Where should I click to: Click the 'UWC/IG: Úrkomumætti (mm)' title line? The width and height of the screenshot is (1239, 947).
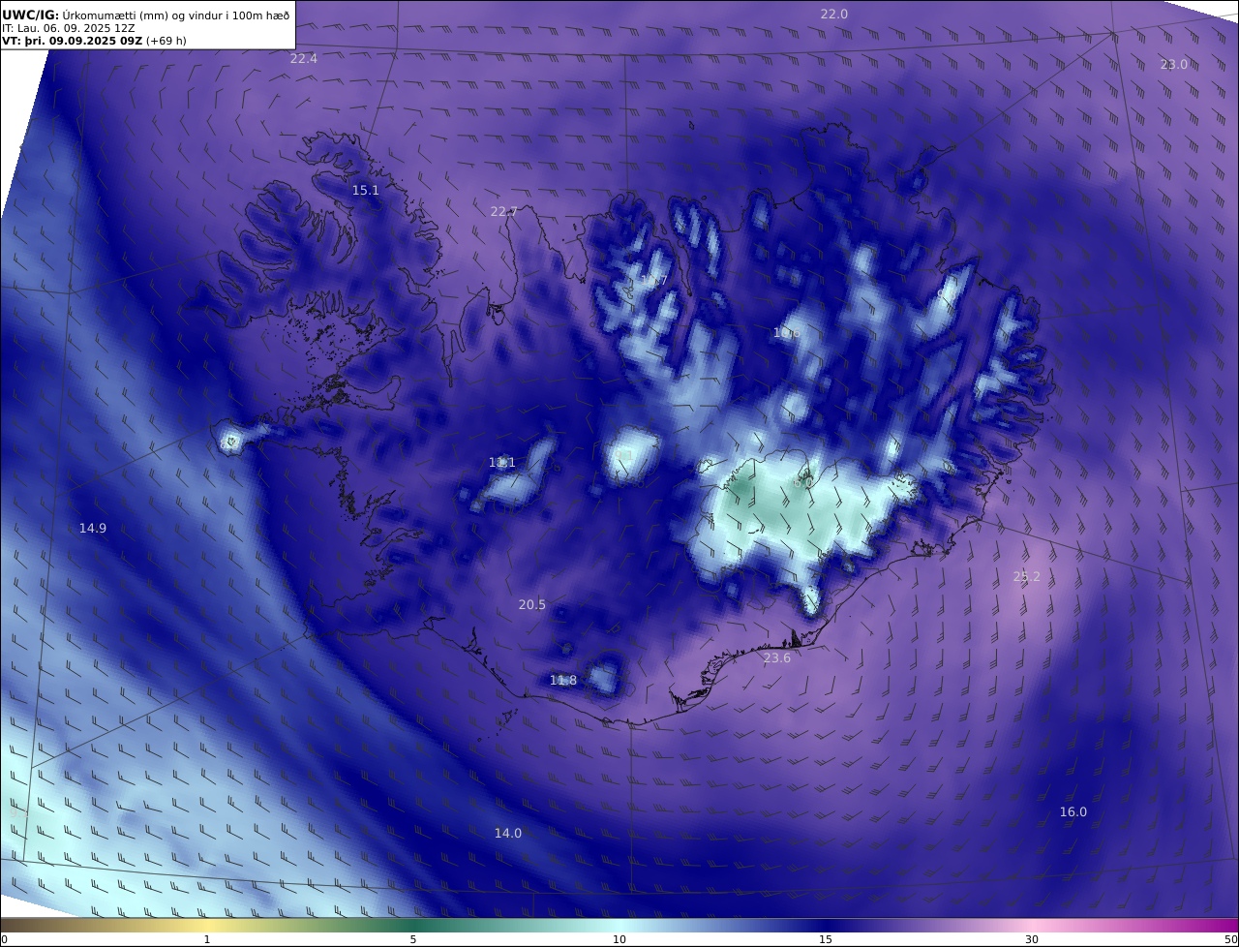(145, 15)
